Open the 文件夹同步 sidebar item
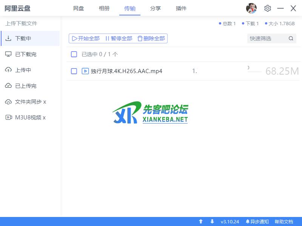Screen dimensions: 302x226 coord(30,102)
